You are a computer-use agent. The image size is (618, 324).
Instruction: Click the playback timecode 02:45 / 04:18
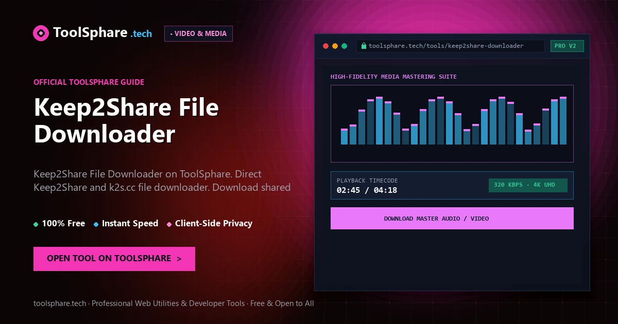(367, 190)
